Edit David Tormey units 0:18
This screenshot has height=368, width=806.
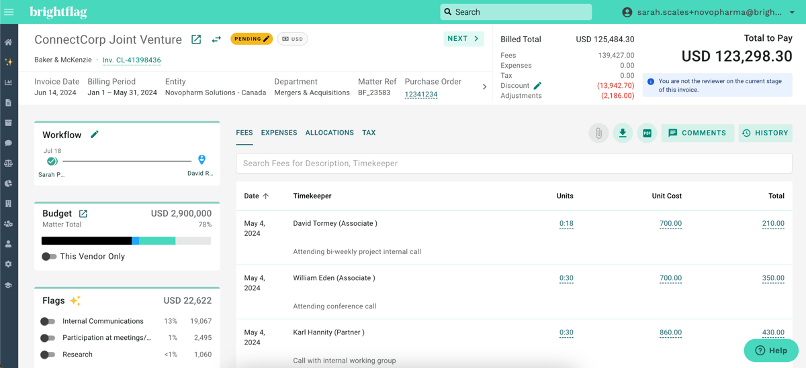pyautogui.click(x=566, y=224)
